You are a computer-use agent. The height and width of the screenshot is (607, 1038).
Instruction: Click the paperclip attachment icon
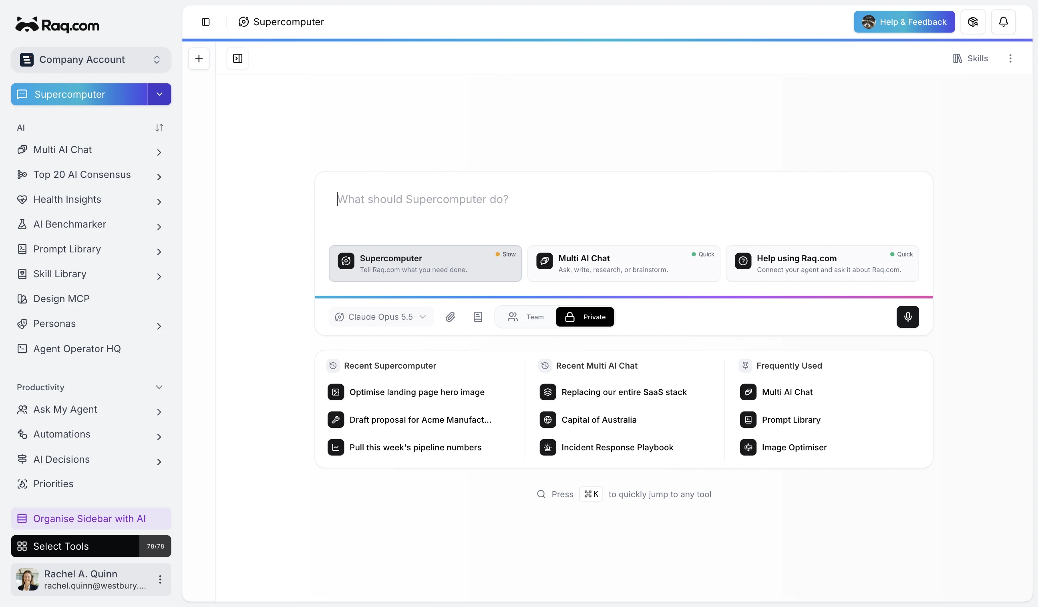(x=450, y=317)
